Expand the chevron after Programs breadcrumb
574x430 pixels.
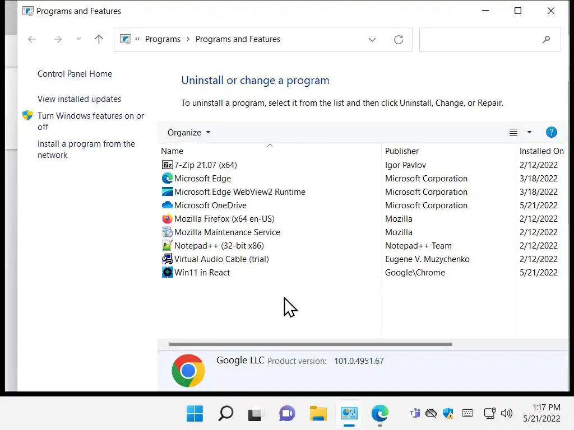click(x=188, y=39)
